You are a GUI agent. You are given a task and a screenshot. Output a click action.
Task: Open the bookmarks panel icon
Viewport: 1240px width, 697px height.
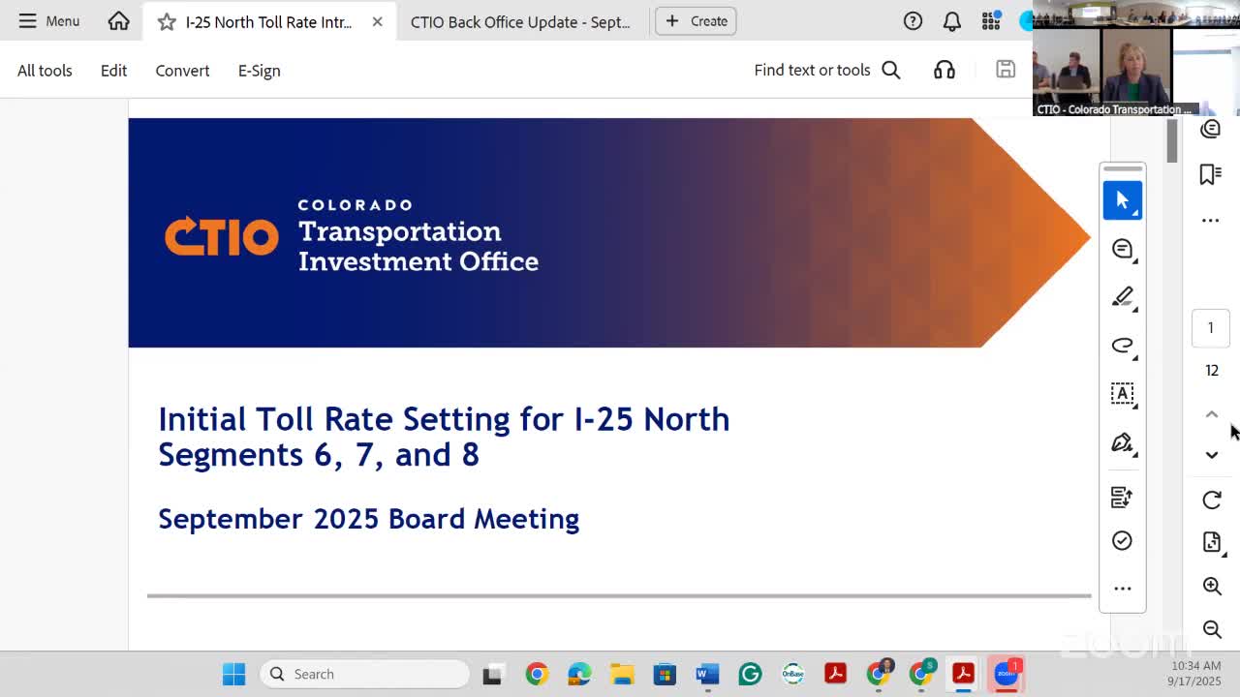(x=1211, y=174)
